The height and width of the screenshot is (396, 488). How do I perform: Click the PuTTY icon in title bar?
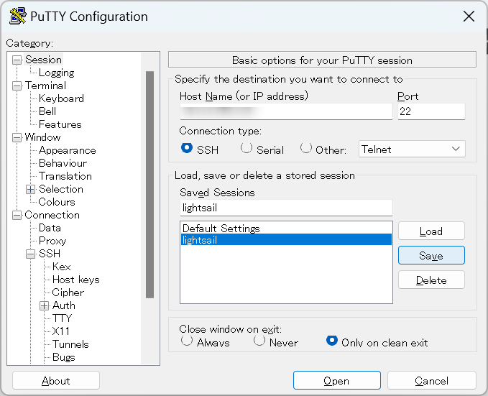pos(18,17)
